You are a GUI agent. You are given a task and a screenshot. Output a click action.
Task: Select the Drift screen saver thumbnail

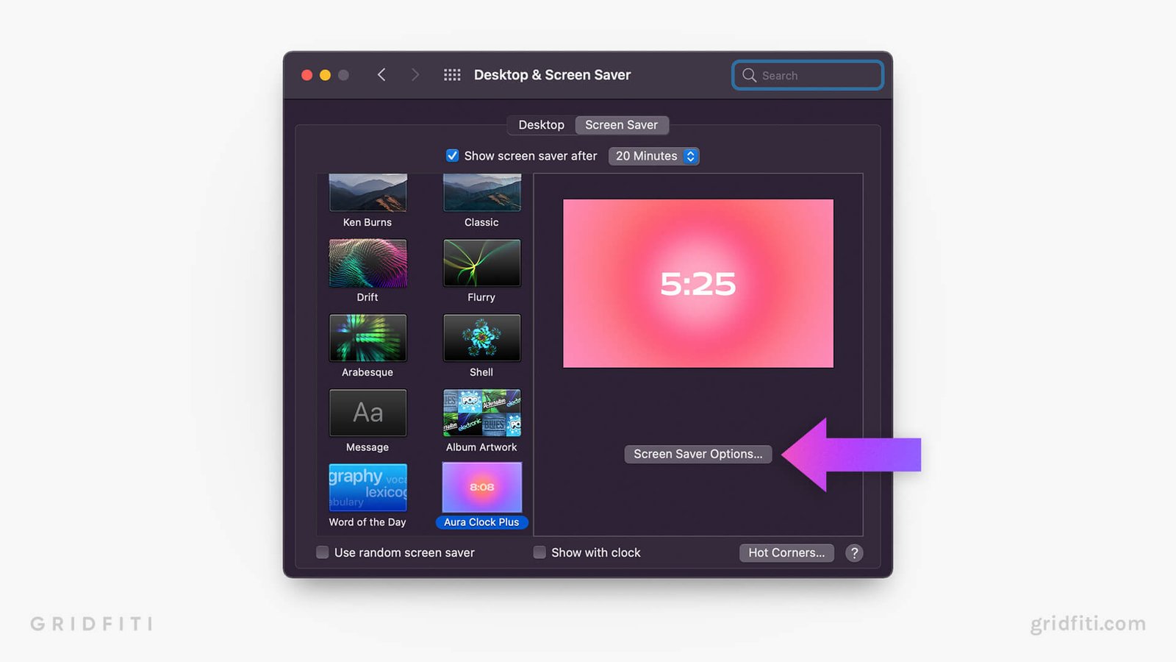point(367,263)
